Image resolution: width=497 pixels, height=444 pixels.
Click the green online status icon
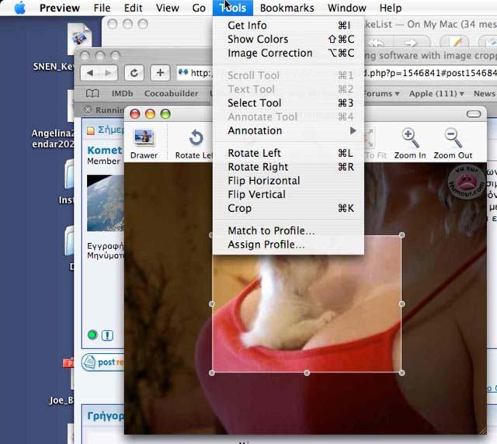(x=92, y=335)
